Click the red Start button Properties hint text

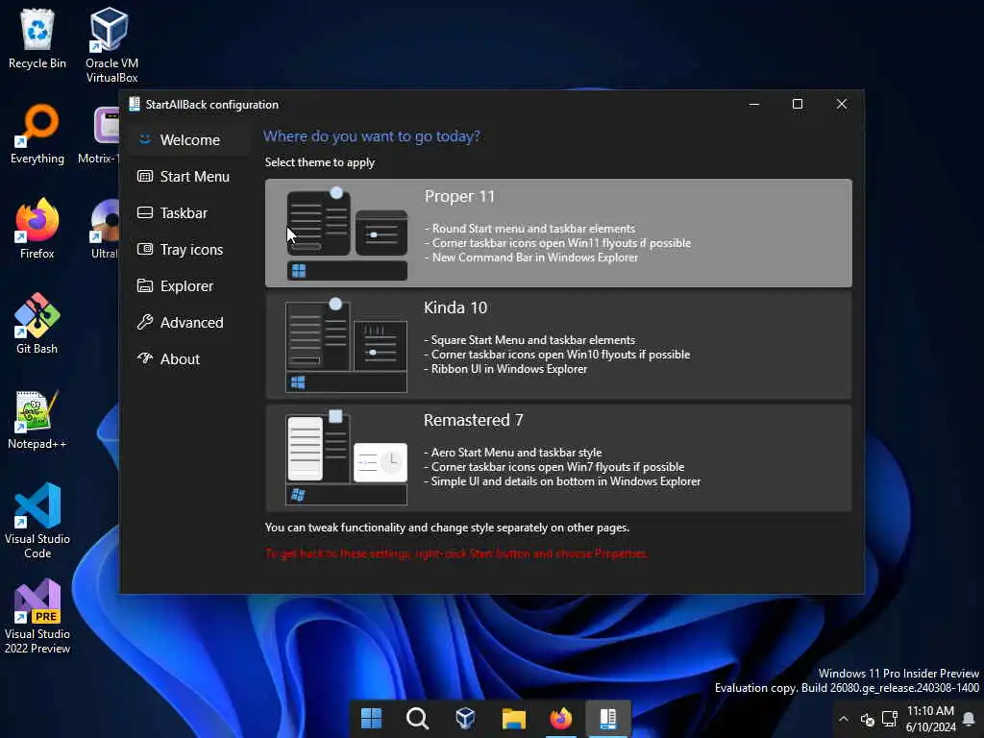point(456,553)
